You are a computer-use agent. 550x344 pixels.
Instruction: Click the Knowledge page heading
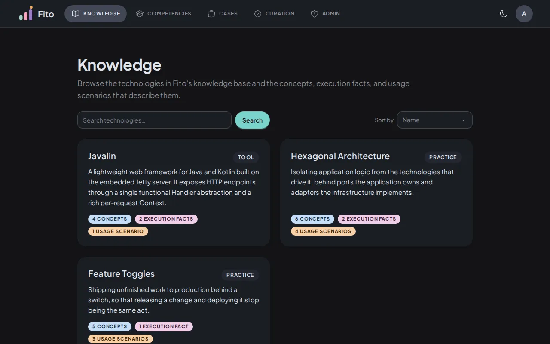[x=119, y=65]
